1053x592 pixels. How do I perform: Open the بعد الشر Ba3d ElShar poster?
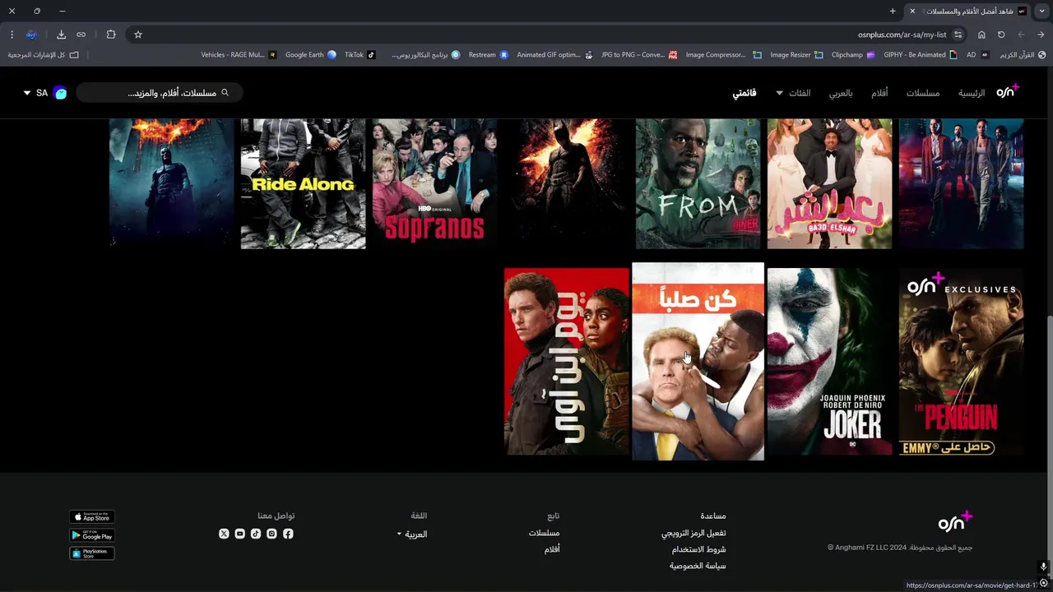pyautogui.click(x=829, y=183)
